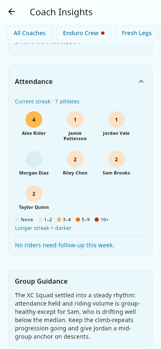Click the red dot on Enduro Crew
This screenshot has height=349, width=161.
pos(103,33)
